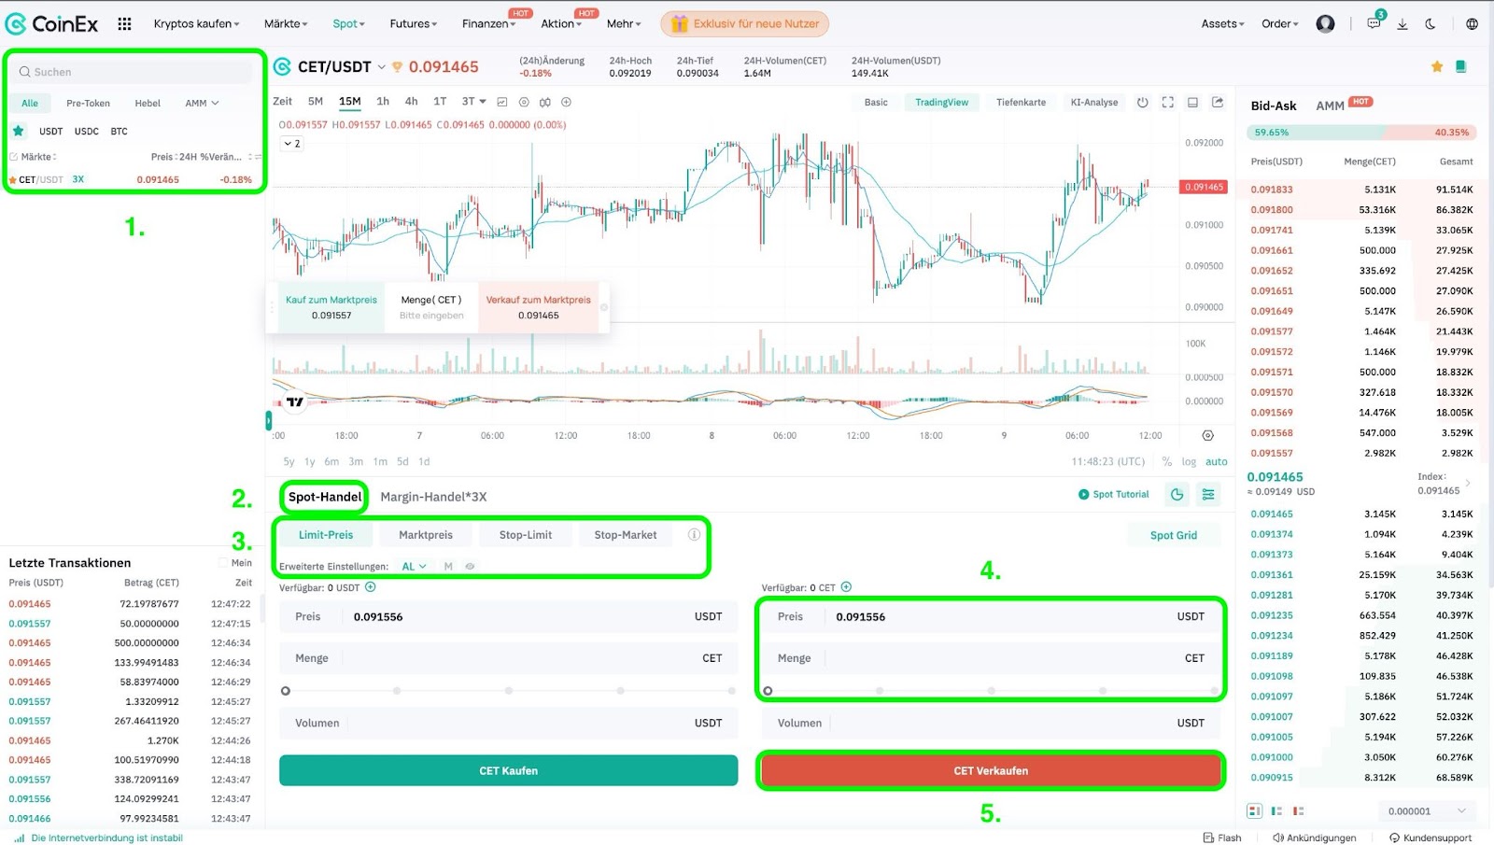Click the CET Kaufen button
This screenshot has width=1494, height=845.
point(508,770)
